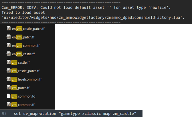Click the zm_patch.ff file icon
The image size is (192, 117).
[x=9, y=87]
